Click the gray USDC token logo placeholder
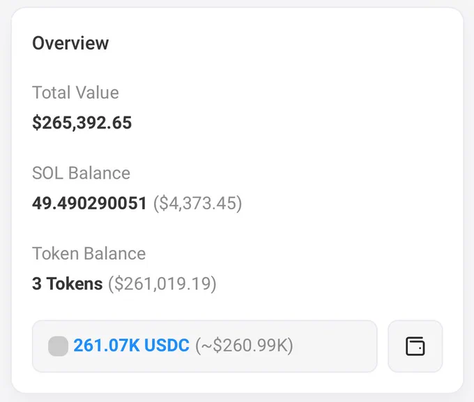The image size is (474, 402). click(58, 346)
